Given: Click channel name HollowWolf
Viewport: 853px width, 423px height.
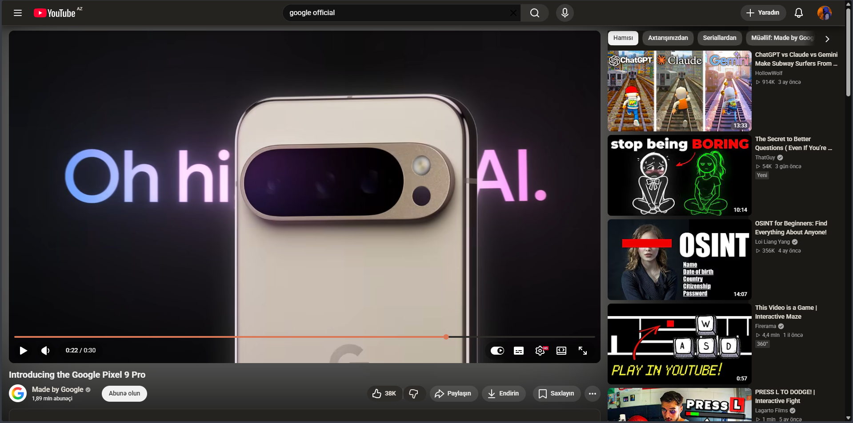Looking at the screenshot, I should click(769, 73).
